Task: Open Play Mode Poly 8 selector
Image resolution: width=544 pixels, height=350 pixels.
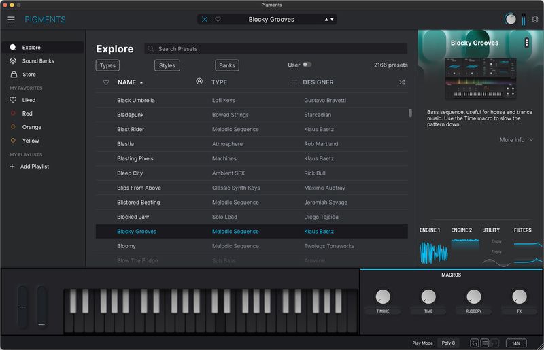Action: pyautogui.click(x=448, y=343)
